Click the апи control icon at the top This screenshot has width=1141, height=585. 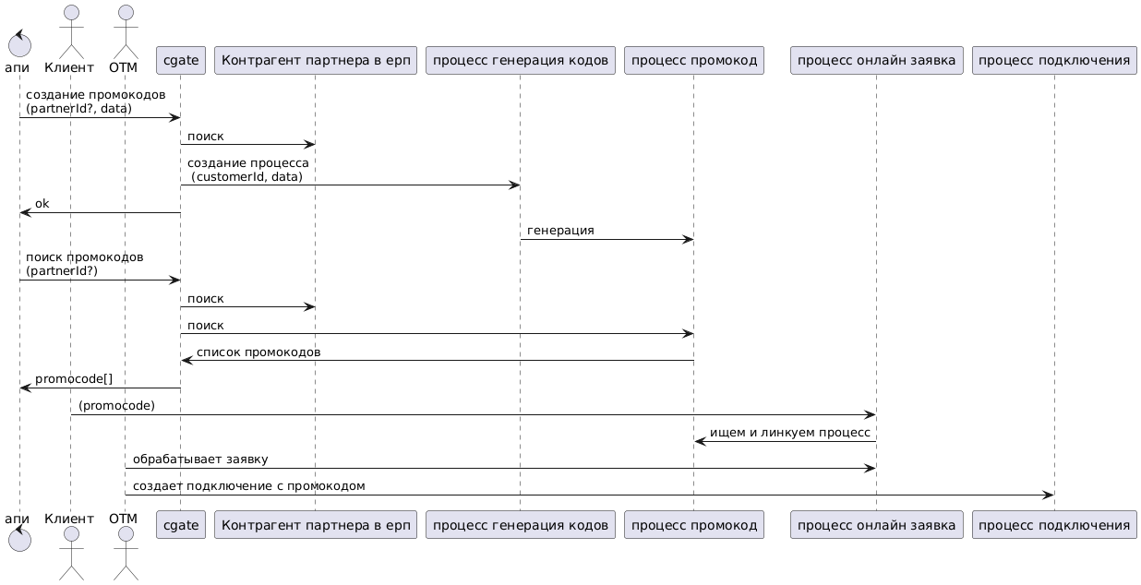(x=18, y=45)
